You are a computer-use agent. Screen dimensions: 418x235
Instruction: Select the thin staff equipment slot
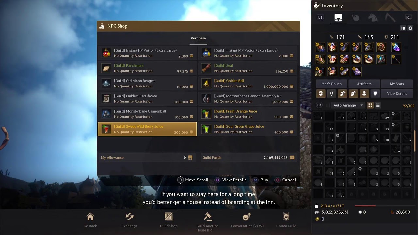396,59
